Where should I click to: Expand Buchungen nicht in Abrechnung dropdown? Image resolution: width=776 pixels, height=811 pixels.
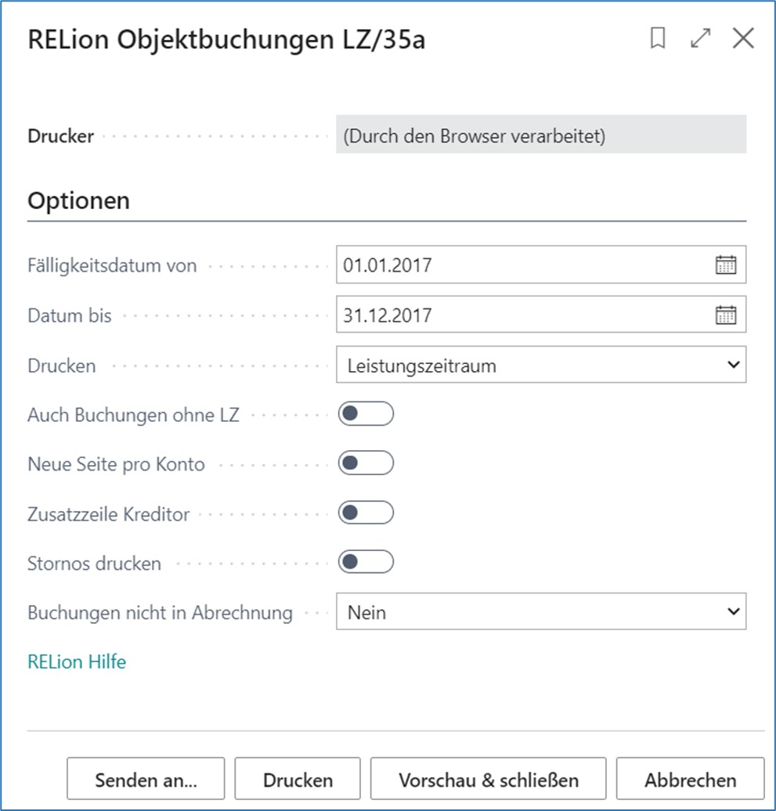(540, 612)
